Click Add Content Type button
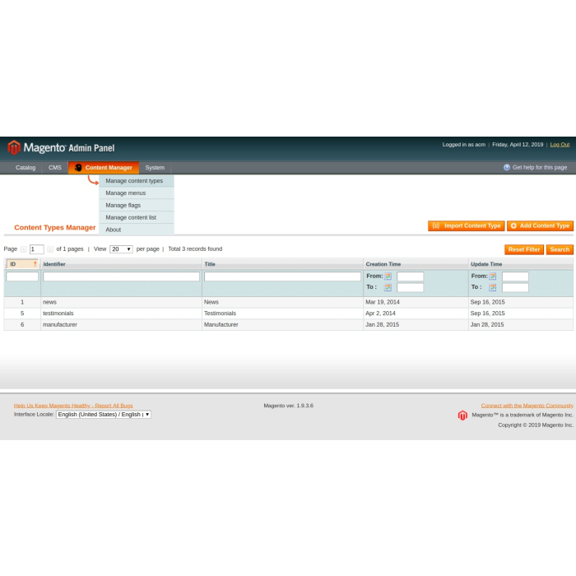The image size is (576, 576). (x=540, y=226)
